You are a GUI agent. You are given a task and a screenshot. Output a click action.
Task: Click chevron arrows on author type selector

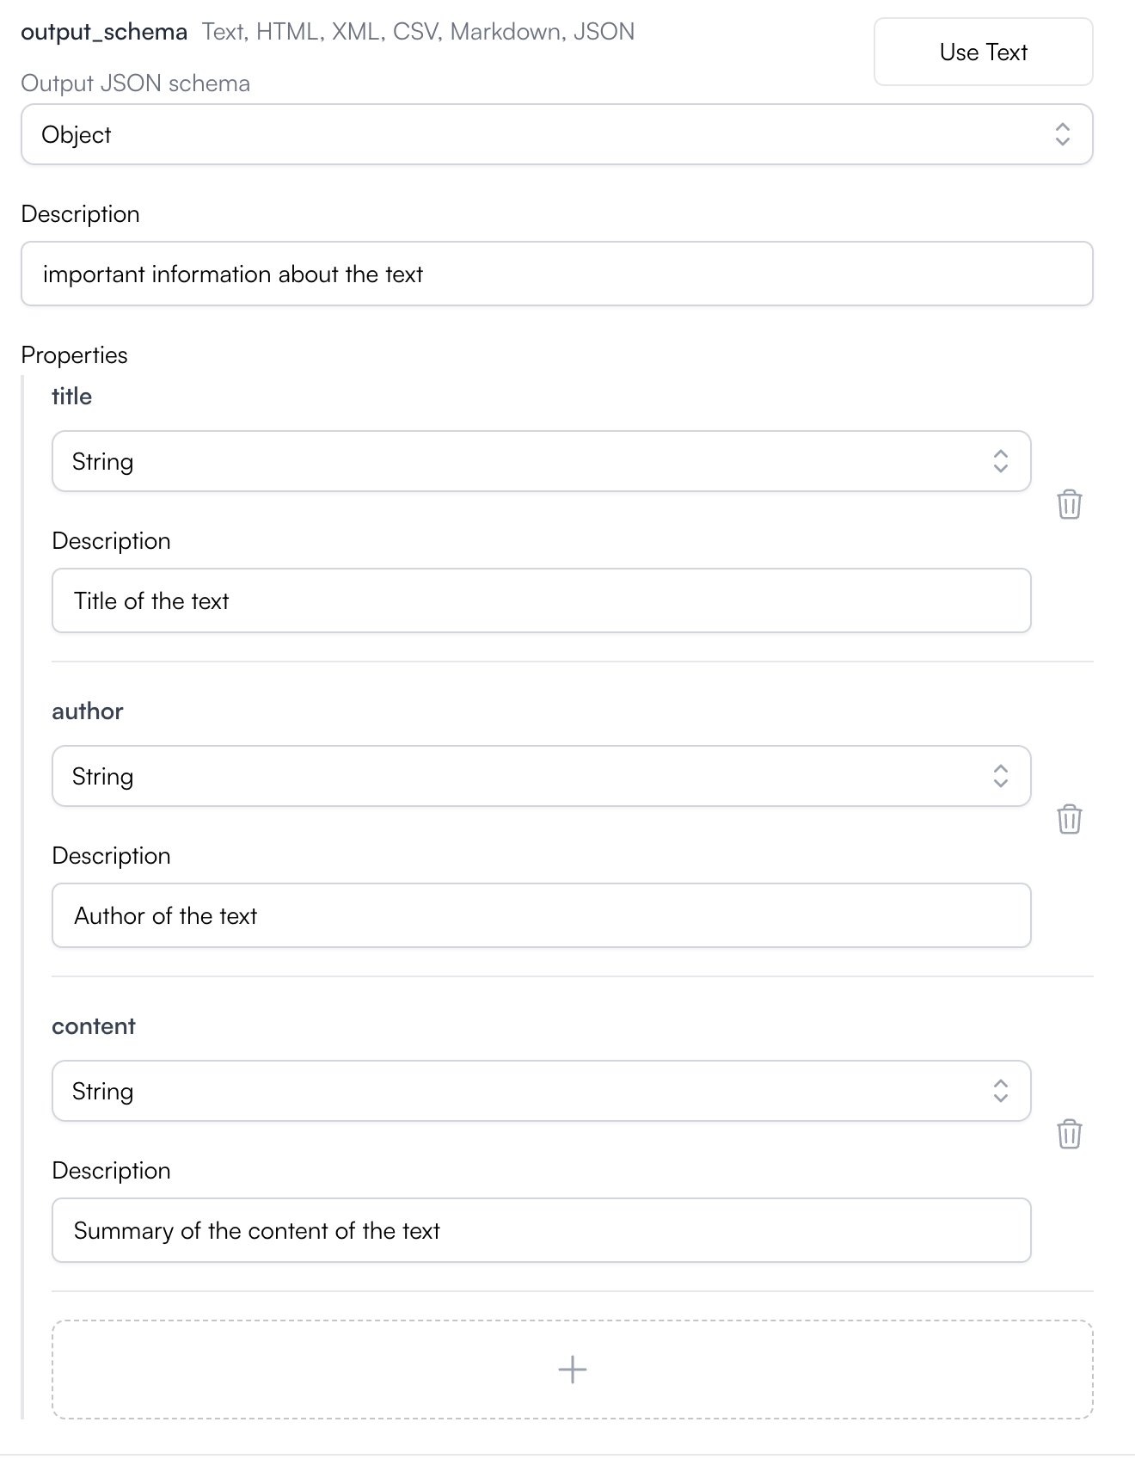pyautogui.click(x=1001, y=776)
